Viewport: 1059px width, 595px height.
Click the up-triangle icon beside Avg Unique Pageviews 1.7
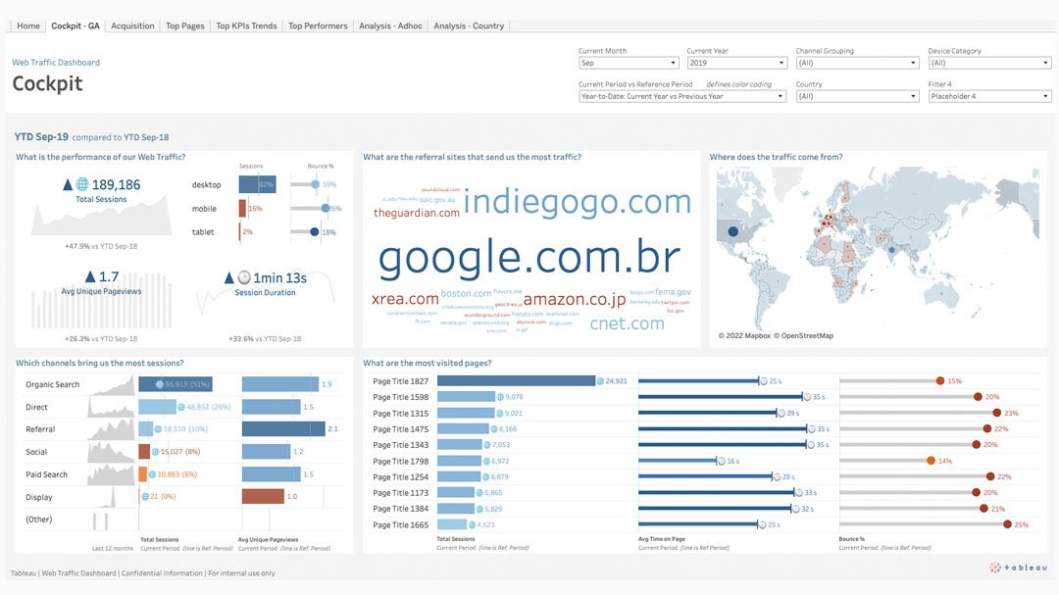click(x=89, y=277)
